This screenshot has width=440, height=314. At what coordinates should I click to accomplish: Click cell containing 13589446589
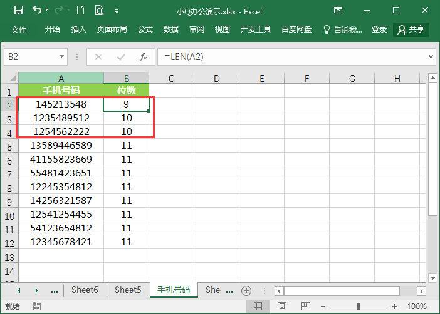[x=61, y=145]
